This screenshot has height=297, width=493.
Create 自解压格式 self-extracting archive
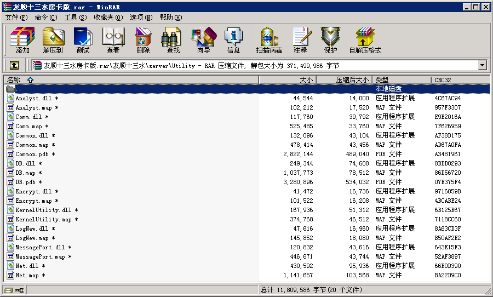(x=365, y=40)
